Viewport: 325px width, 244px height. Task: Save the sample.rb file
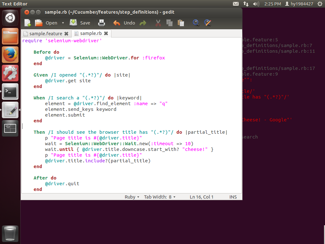(80, 23)
